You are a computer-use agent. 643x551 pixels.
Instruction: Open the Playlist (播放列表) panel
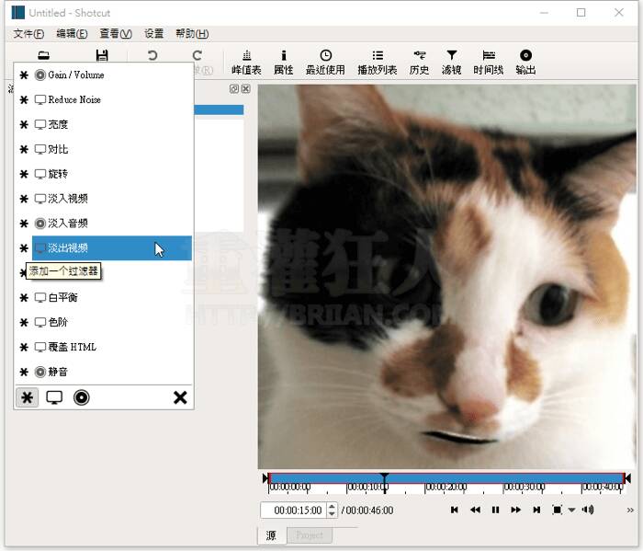(378, 63)
